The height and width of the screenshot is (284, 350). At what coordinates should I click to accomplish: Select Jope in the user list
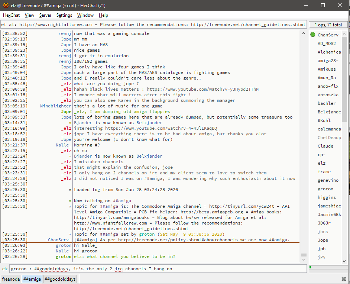[323, 240]
